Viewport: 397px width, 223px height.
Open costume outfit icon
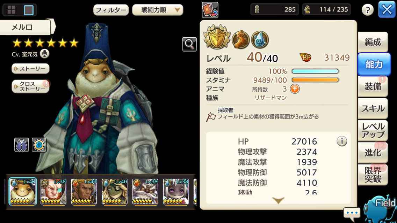click(22, 145)
